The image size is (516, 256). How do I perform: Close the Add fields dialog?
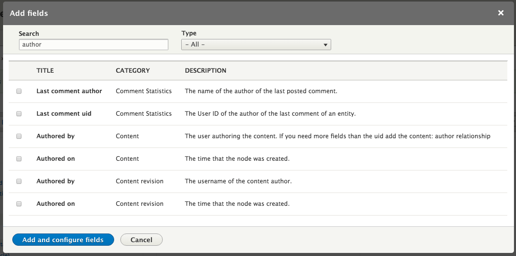tap(501, 13)
